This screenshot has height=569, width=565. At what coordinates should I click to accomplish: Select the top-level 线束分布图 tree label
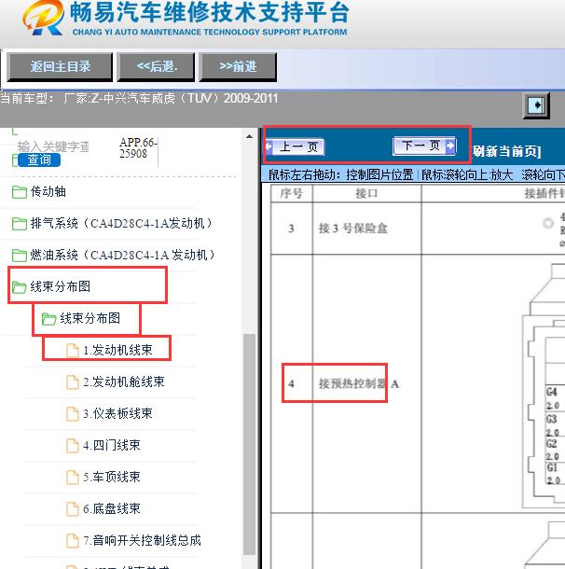pyautogui.click(x=61, y=286)
